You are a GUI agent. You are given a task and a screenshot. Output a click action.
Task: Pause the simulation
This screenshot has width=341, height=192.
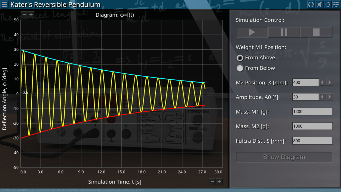(x=284, y=32)
